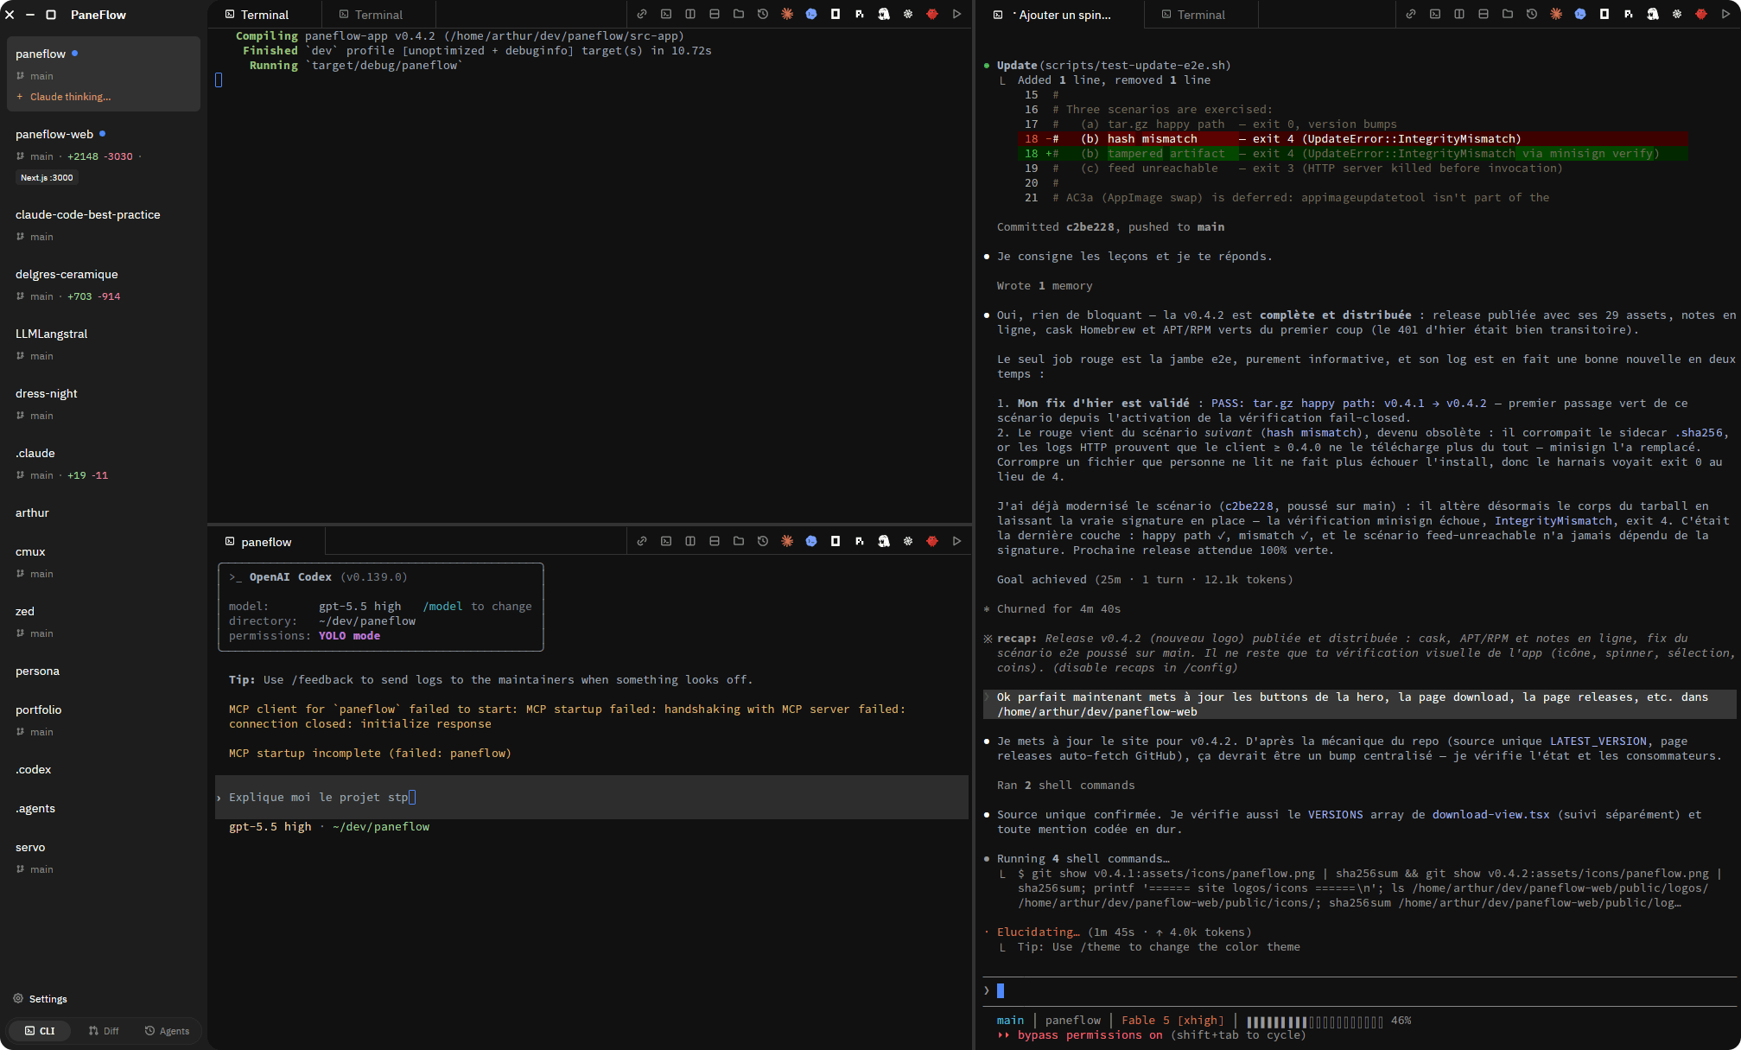1741x1050 pixels.
Task: Switch to the second Terminal tab in top-left pane
Action: 378,15
